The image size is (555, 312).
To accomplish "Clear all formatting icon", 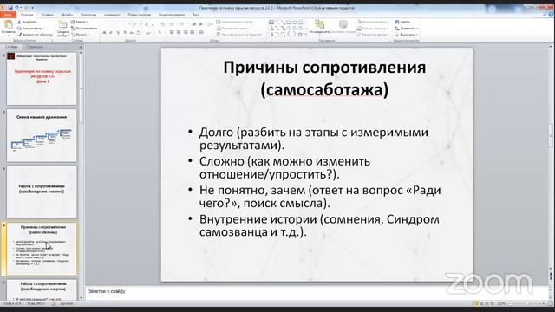I will pyautogui.click(x=162, y=24).
